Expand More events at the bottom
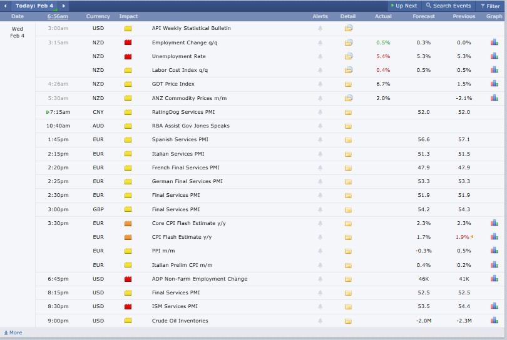507x340 pixels. 13,332
